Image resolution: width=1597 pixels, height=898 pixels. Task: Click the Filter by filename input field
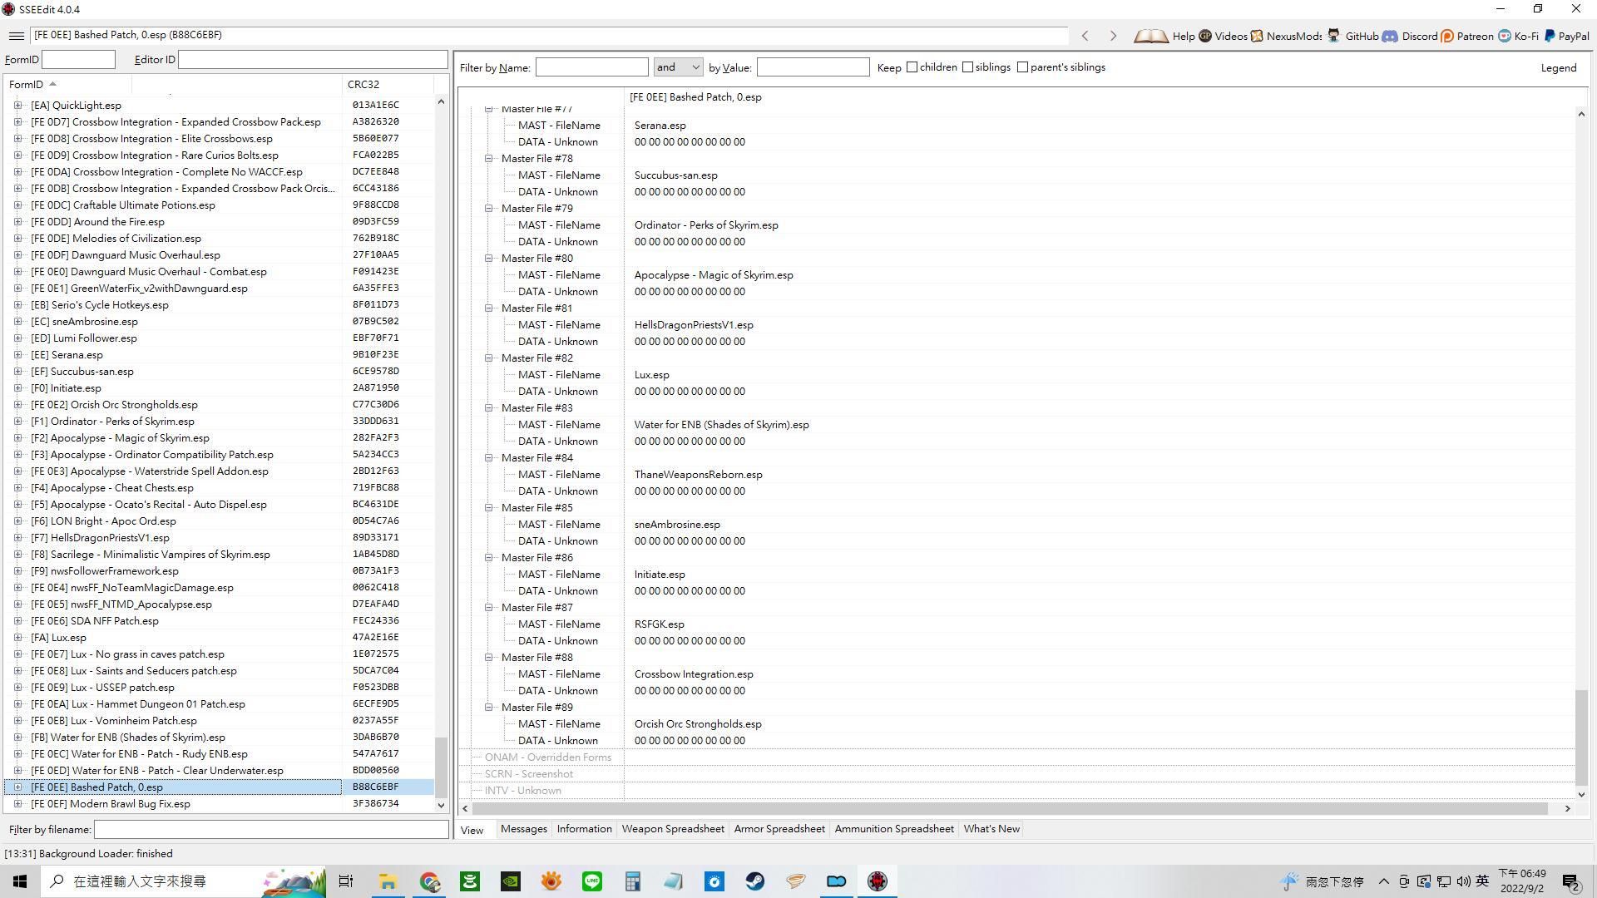point(270,830)
